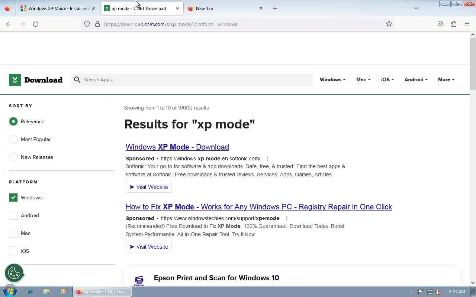Open the media player taskbar icon
The image size is (476, 297).
(x=64, y=292)
